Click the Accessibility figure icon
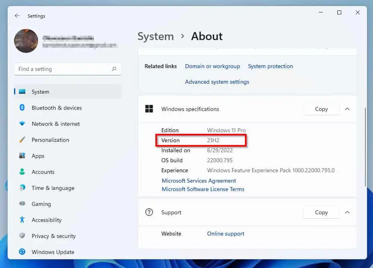Image resolution: width=373 pixels, height=268 pixels. pyautogui.click(x=22, y=220)
